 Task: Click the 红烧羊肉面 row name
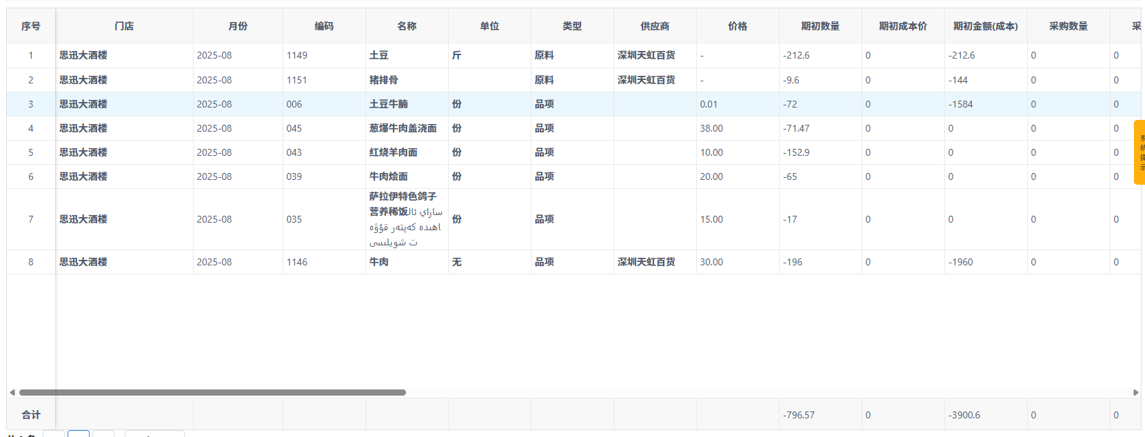click(x=394, y=152)
